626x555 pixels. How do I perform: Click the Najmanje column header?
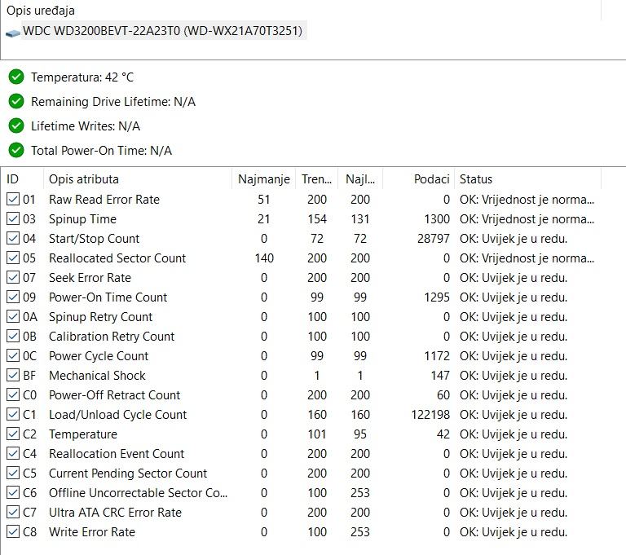coord(263,178)
